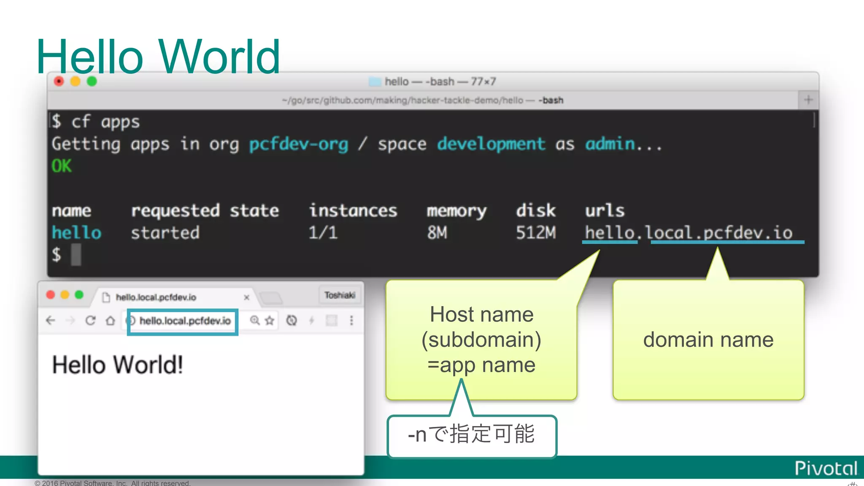Click the requested state column header

click(x=205, y=211)
